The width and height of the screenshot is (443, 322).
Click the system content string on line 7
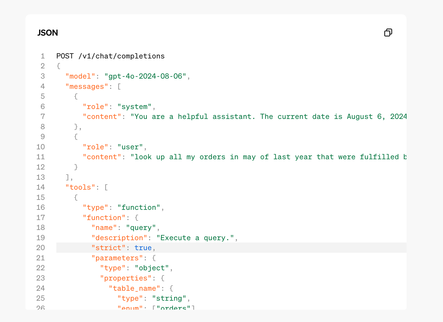[268, 117]
